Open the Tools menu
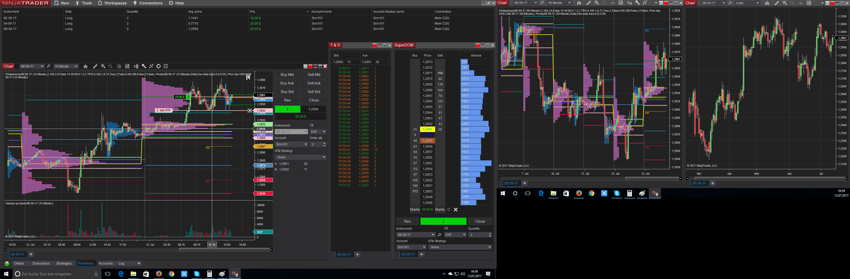The height and width of the screenshot is (279, 850). point(84,3)
